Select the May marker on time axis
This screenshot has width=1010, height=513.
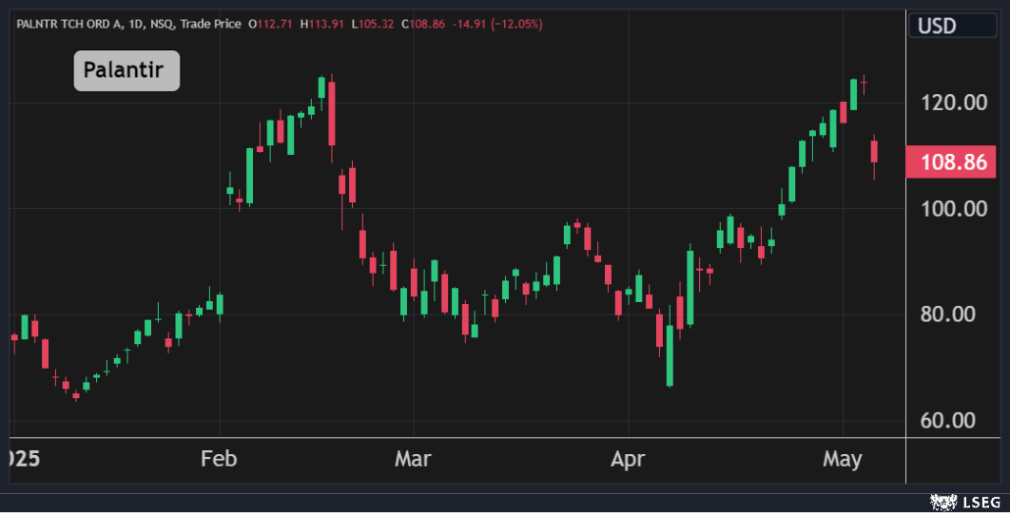pos(842,460)
